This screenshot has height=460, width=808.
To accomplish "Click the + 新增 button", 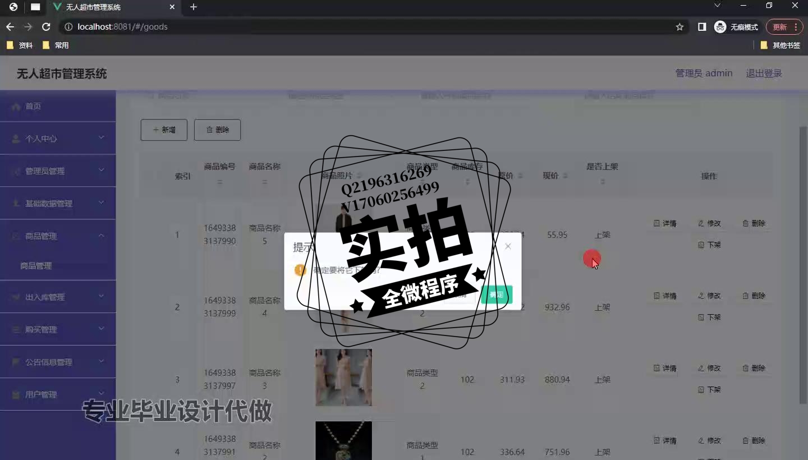I will pyautogui.click(x=164, y=130).
